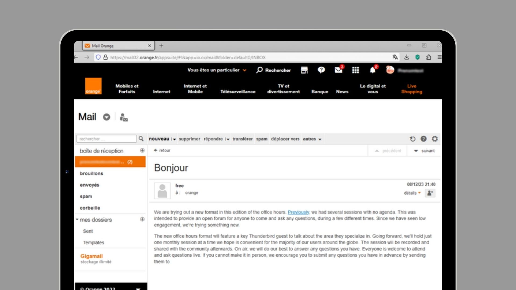This screenshot has width=516, height=290.
Task: Click the Orange logo
Action: pos(93,86)
